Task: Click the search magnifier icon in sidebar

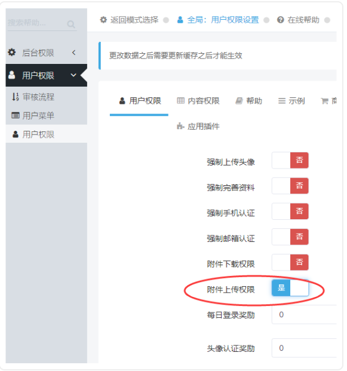Action: [x=71, y=24]
